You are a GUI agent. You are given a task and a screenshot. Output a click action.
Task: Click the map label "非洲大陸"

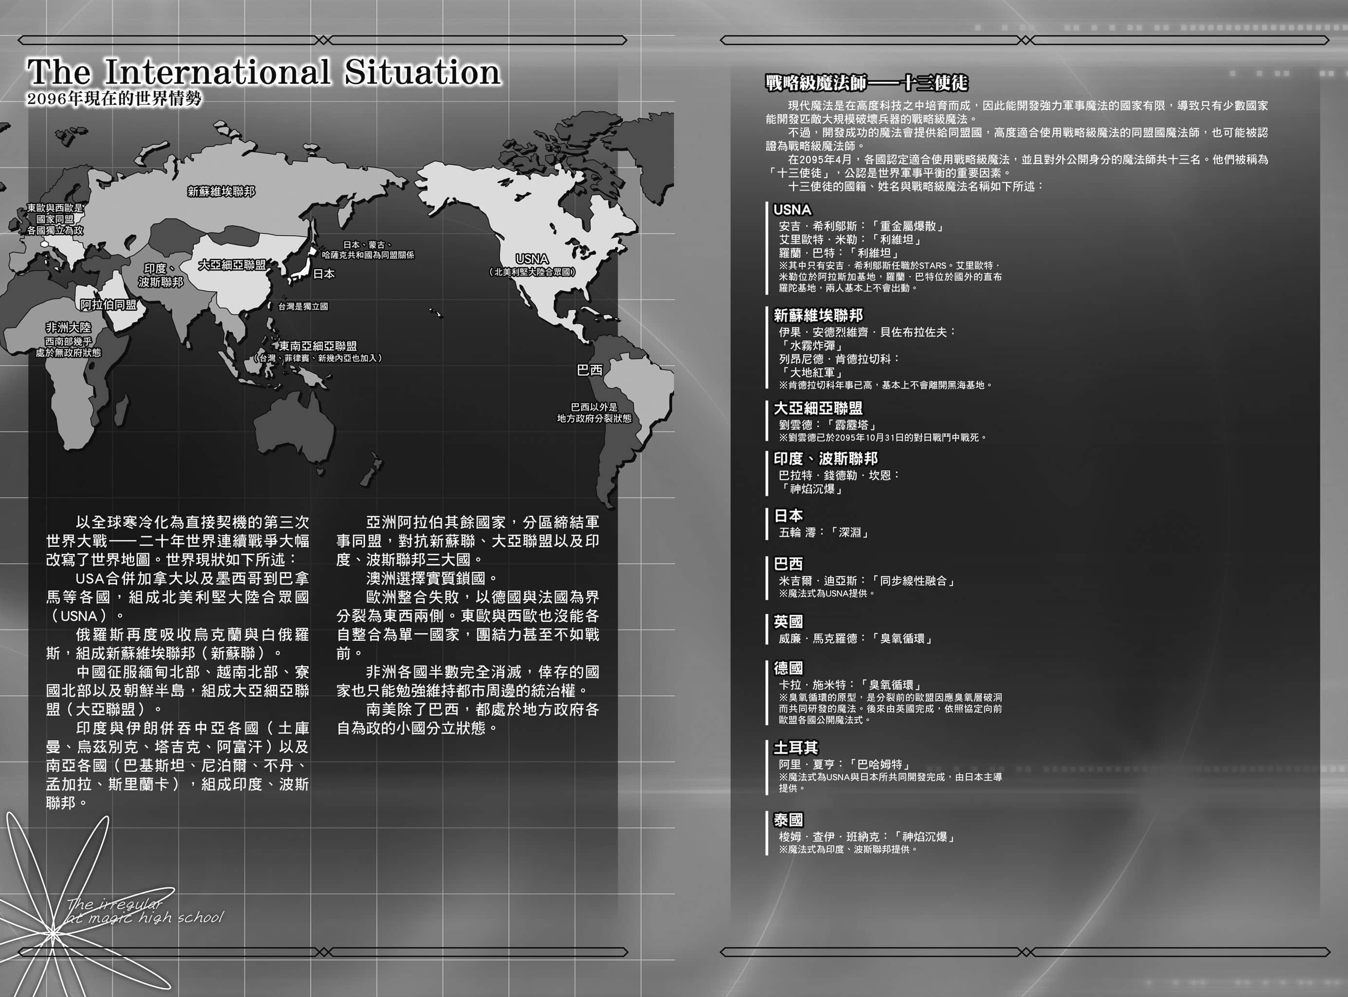(68, 327)
